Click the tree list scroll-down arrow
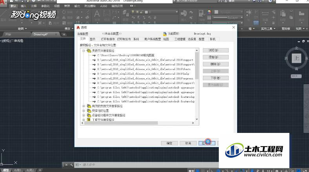This screenshot has width=309, height=172. tap(197, 119)
